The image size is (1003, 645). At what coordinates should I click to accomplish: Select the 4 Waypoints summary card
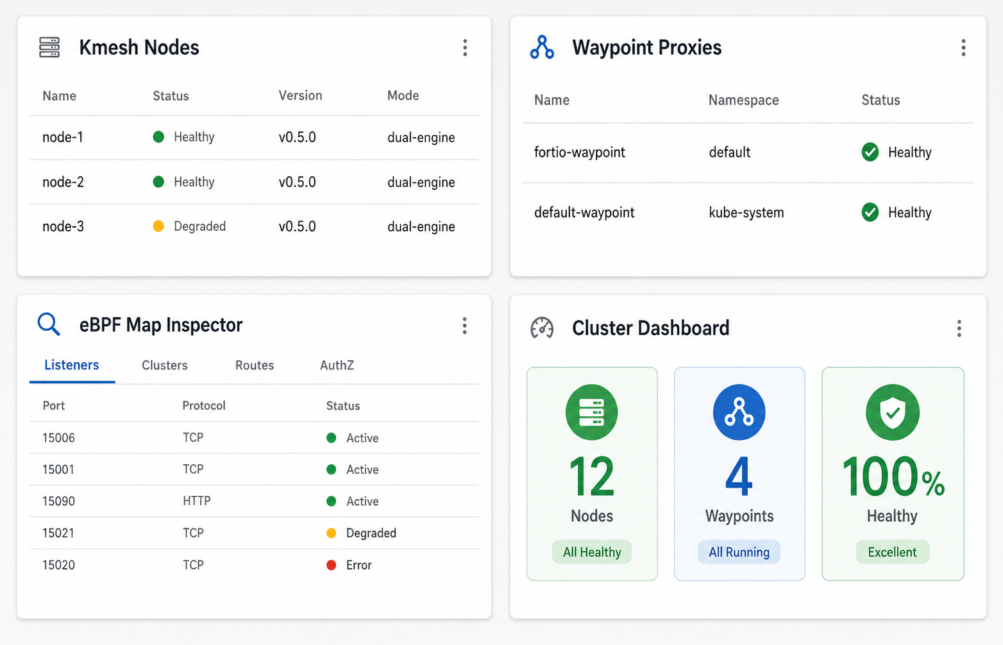coord(739,474)
